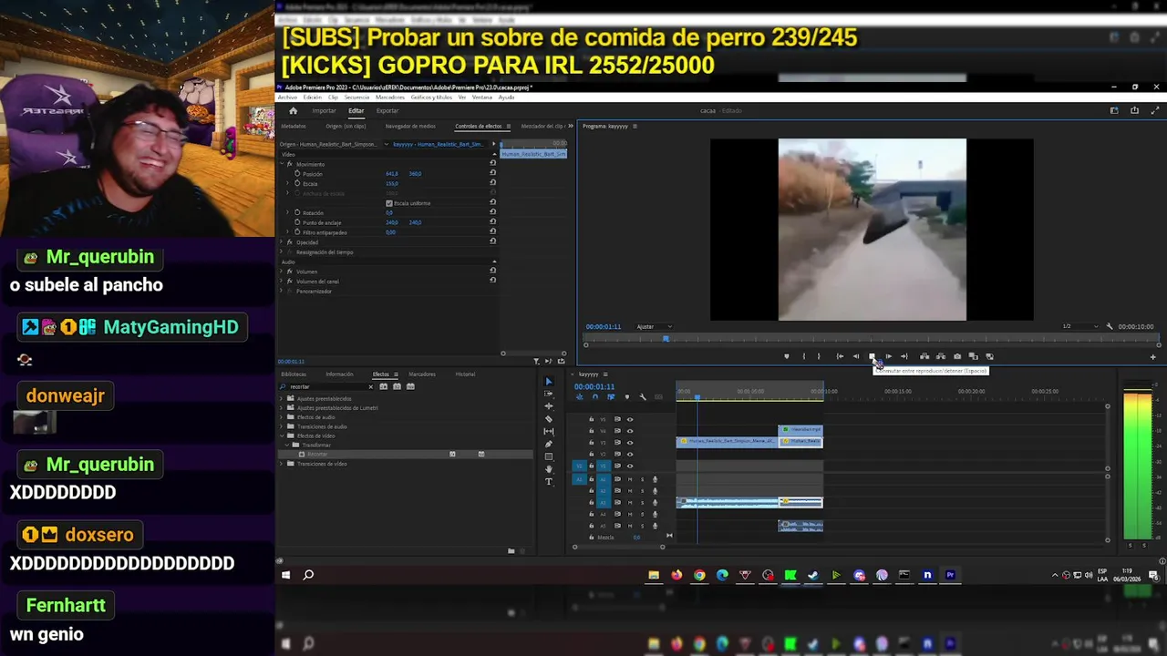Open Firefox from the taskbar
This screenshot has width=1167, height=656.
pos(676,575)
